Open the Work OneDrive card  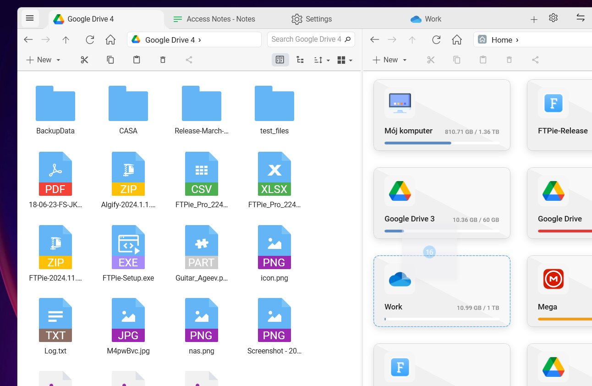[x=442, y=291]
